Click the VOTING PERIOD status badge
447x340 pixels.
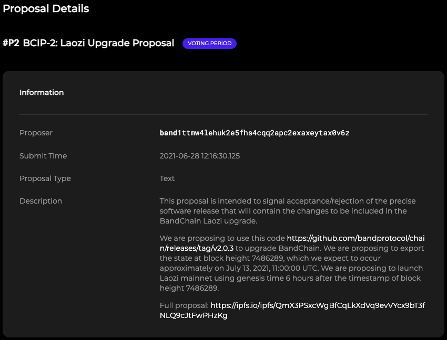(x=209, y=44)
